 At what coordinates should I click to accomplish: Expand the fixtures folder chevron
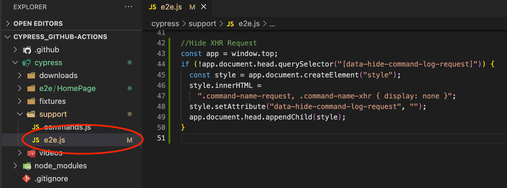tap(20, 101)
